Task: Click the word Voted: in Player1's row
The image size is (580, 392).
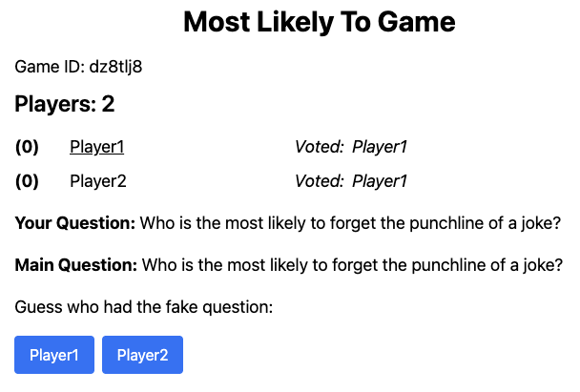Action: [x=320, y=147]
